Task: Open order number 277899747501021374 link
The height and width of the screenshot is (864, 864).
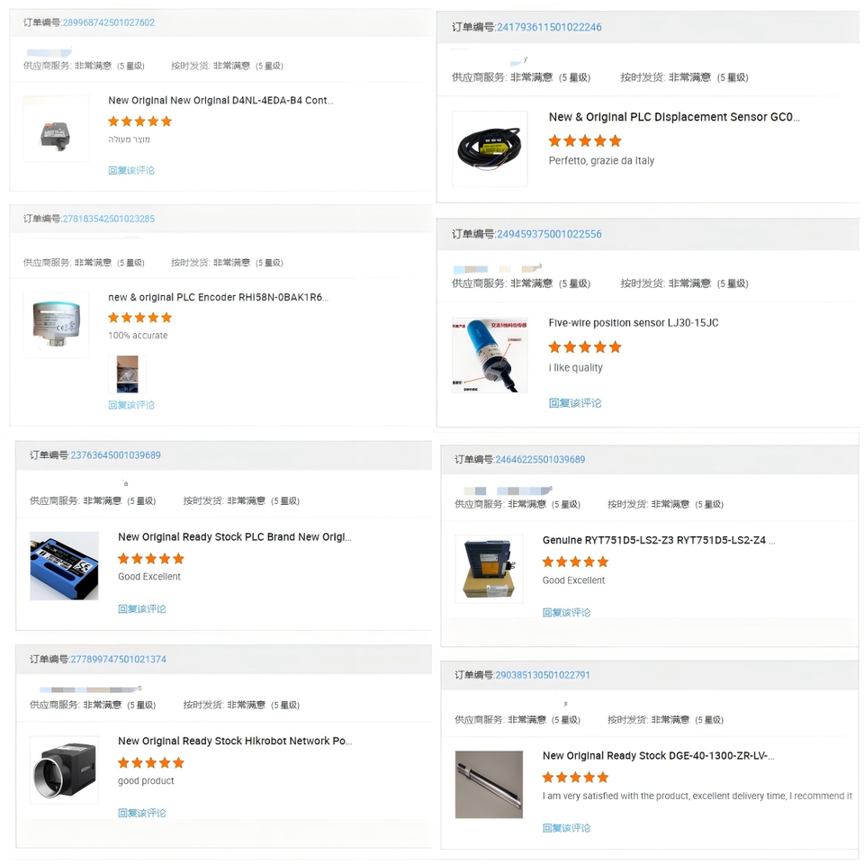Action: pyautogui.click(x=118, y=659)
